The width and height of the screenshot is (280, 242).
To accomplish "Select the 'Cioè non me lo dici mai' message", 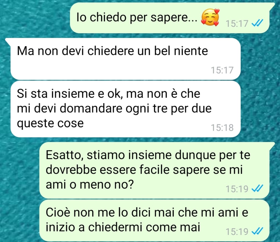I will tap(154, 220).
